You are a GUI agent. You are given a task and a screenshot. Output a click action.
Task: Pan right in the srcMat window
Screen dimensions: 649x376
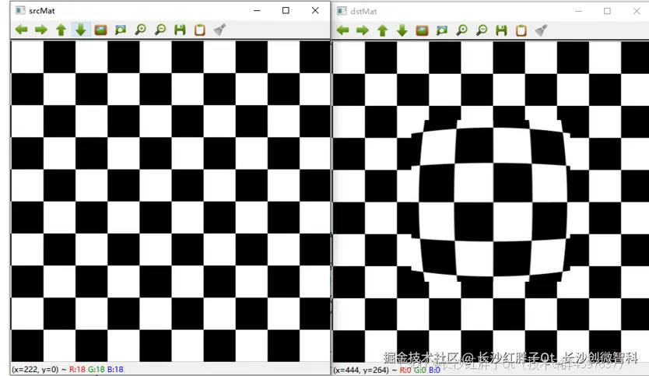click(x=41, y=30)
